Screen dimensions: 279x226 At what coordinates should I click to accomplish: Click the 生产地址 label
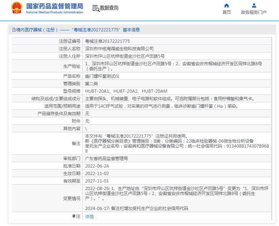[72, 66]
